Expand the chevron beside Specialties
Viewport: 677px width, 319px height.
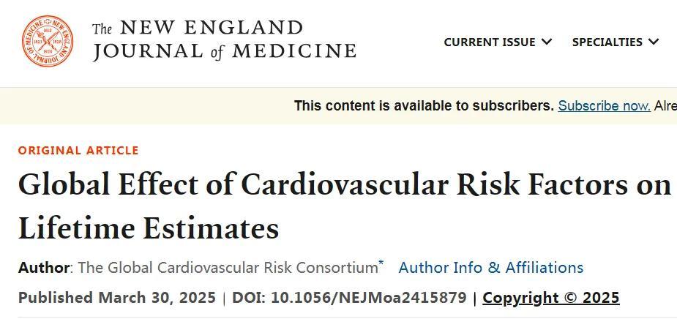[654, 42]
